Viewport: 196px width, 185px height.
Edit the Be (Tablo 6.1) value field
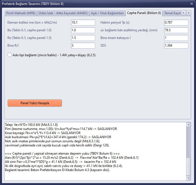tap(83, 30)
